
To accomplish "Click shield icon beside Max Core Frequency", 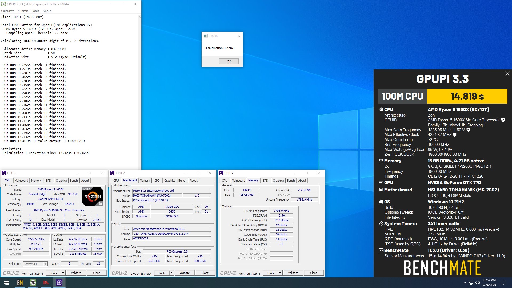I will [468, 130].
